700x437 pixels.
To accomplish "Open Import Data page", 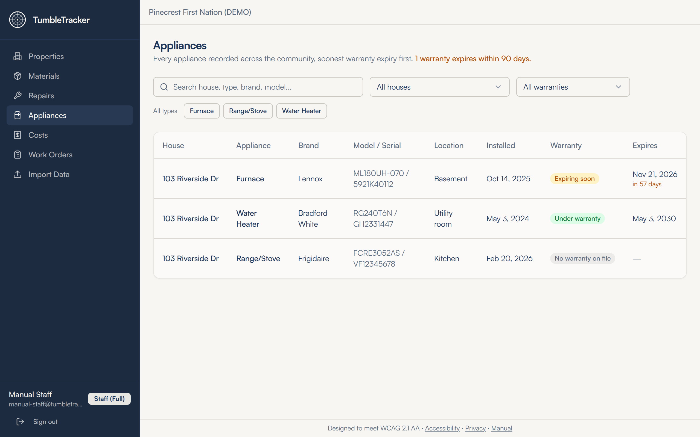I will (x=70, y=174).
